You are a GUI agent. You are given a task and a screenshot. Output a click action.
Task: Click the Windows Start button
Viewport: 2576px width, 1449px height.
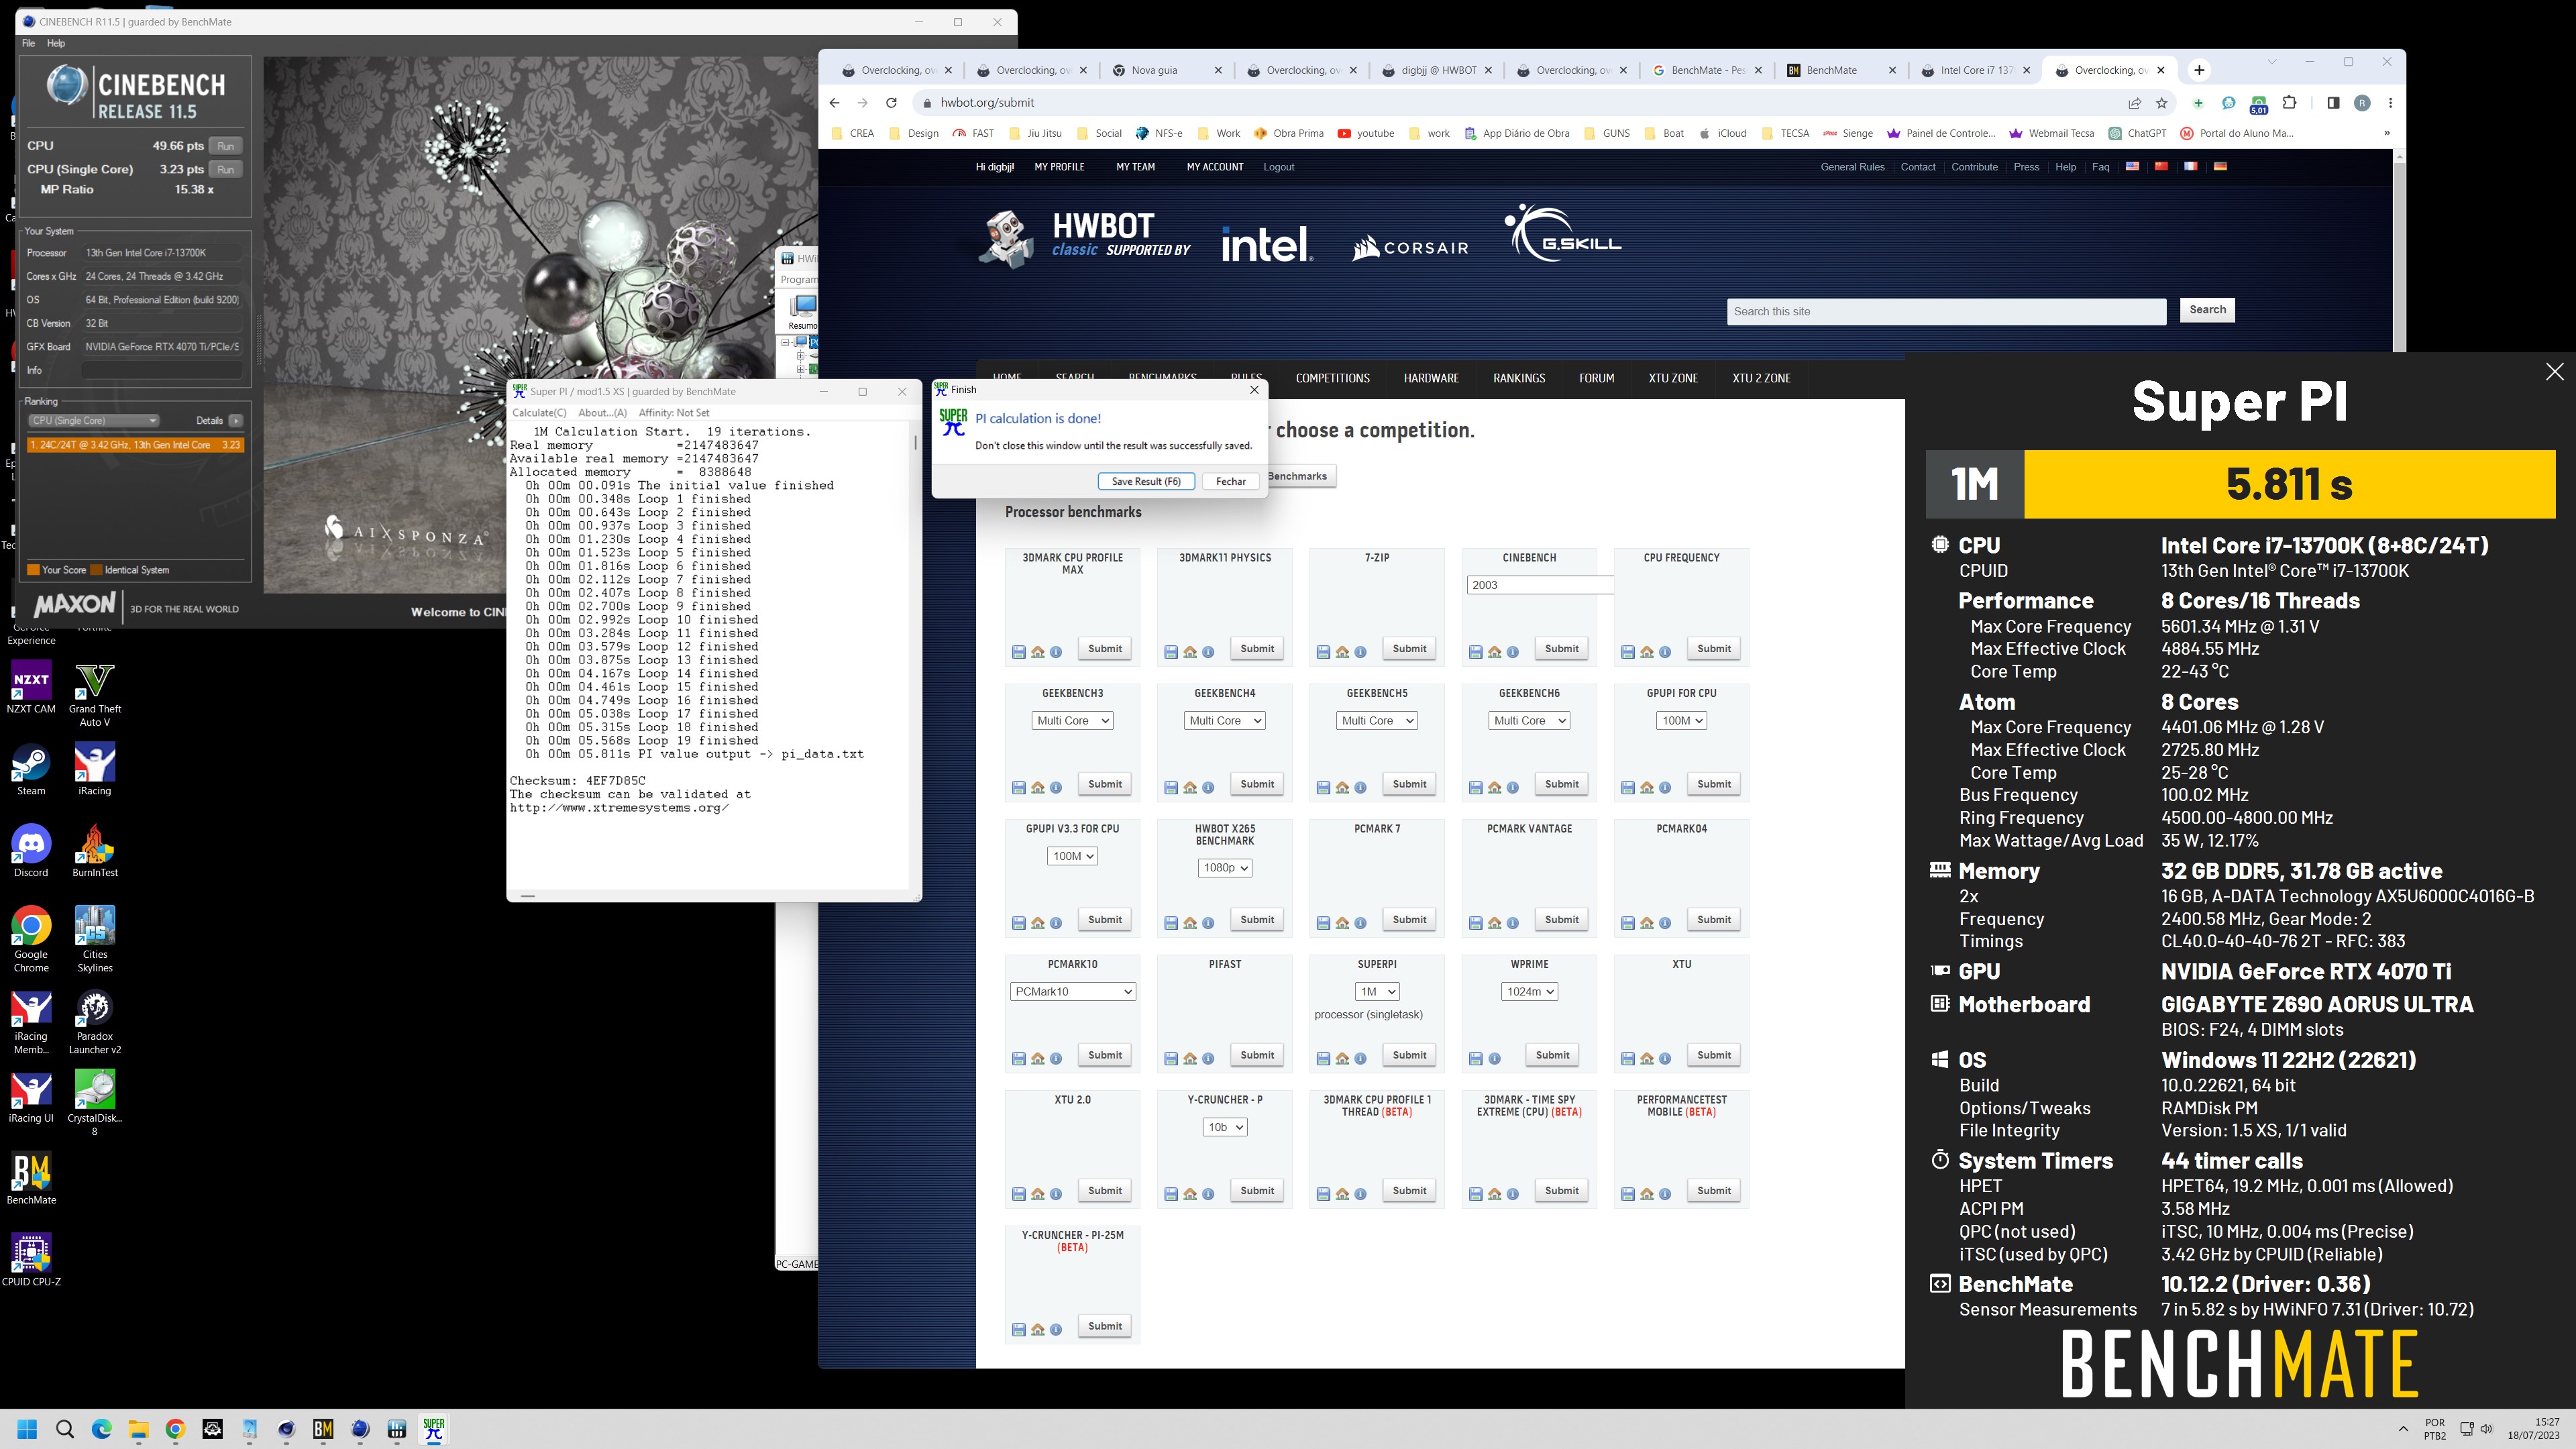(x=27, y=1429)
